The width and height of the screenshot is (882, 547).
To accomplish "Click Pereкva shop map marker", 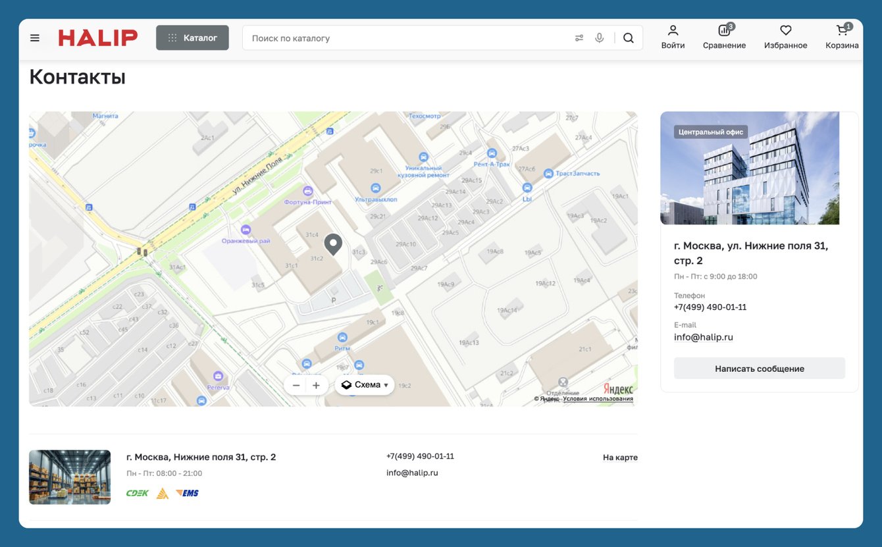I will (x=218, y=376).
